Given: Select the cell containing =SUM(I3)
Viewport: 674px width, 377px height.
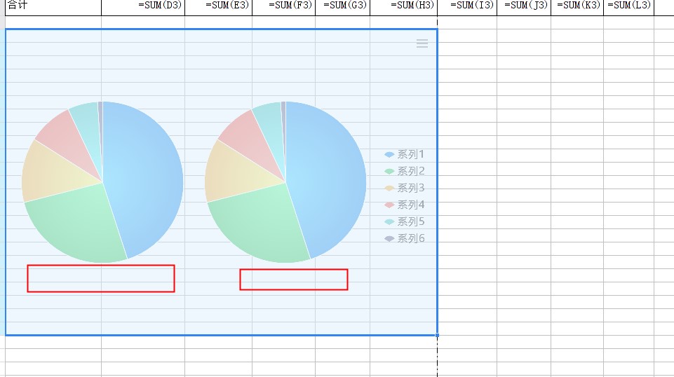Looking at the screenshot, I should point(467,8).
